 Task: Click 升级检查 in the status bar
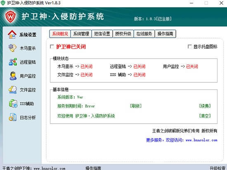pos(218,168)
